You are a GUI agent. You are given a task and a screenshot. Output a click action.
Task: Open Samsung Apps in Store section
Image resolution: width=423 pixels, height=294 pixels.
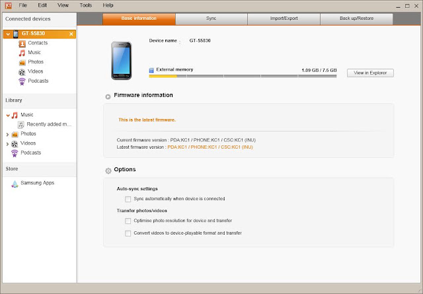[38, 183]
